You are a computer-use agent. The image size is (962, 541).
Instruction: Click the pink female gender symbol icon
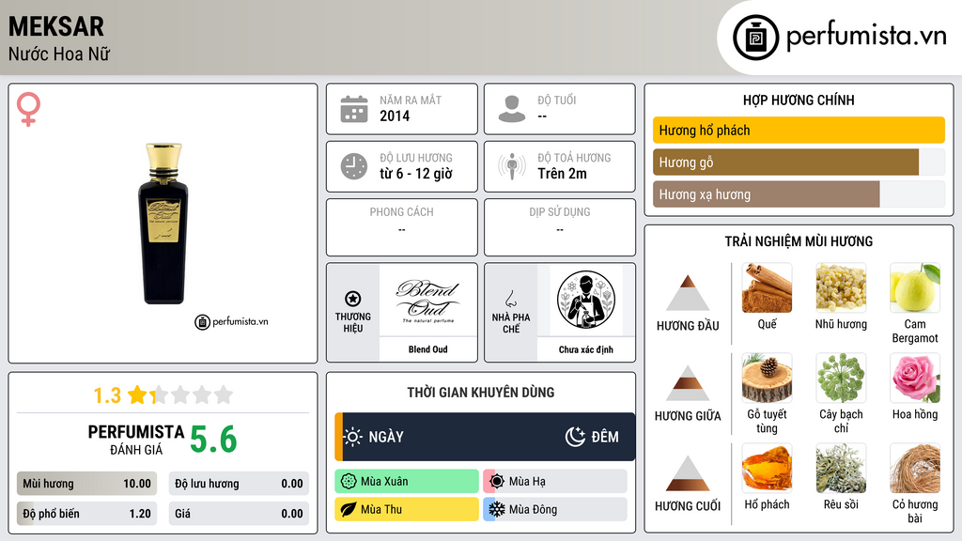click(x=29, y=109)
